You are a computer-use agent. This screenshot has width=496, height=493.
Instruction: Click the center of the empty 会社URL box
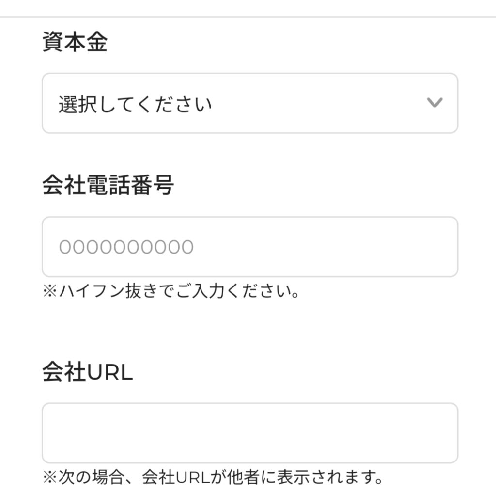point(249,433)
